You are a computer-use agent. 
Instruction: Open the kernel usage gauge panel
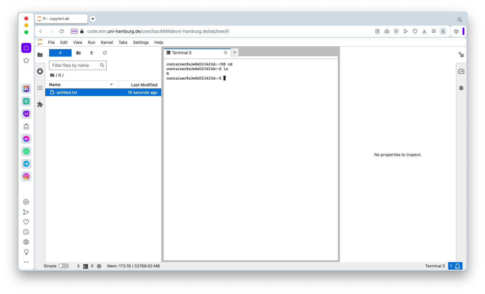[461, 72]
